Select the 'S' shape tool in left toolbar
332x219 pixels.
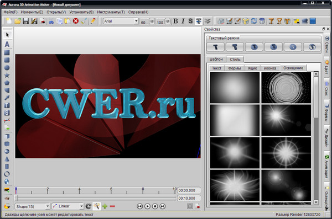click(7, 113)
